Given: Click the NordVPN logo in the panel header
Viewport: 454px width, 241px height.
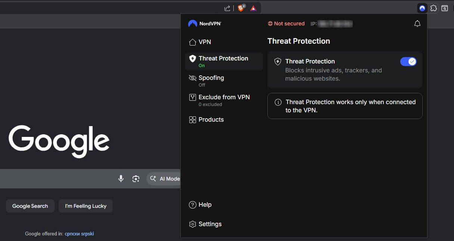Looking at the screenshot, I should pyautogui.click(x=205, y=24).
